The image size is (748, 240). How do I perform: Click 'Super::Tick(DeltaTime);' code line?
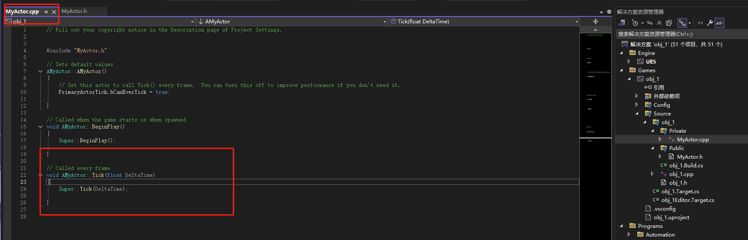(x=93, y=189)
